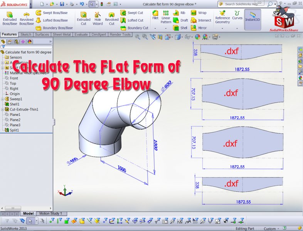This screenshot has width=303, height=231.
Task: Choose Swept Boss/Base feature
Action: click(x=52, y=13)
